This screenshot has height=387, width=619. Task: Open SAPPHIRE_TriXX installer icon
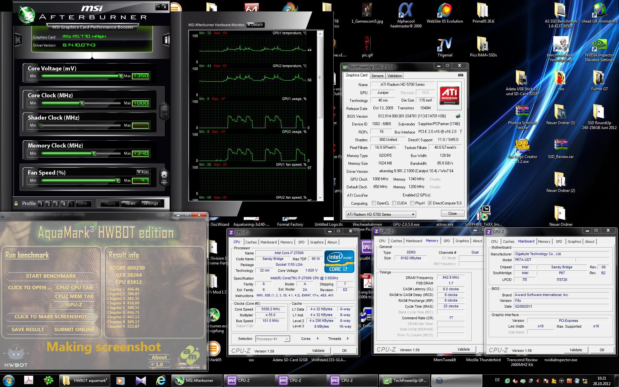point(483,216)
